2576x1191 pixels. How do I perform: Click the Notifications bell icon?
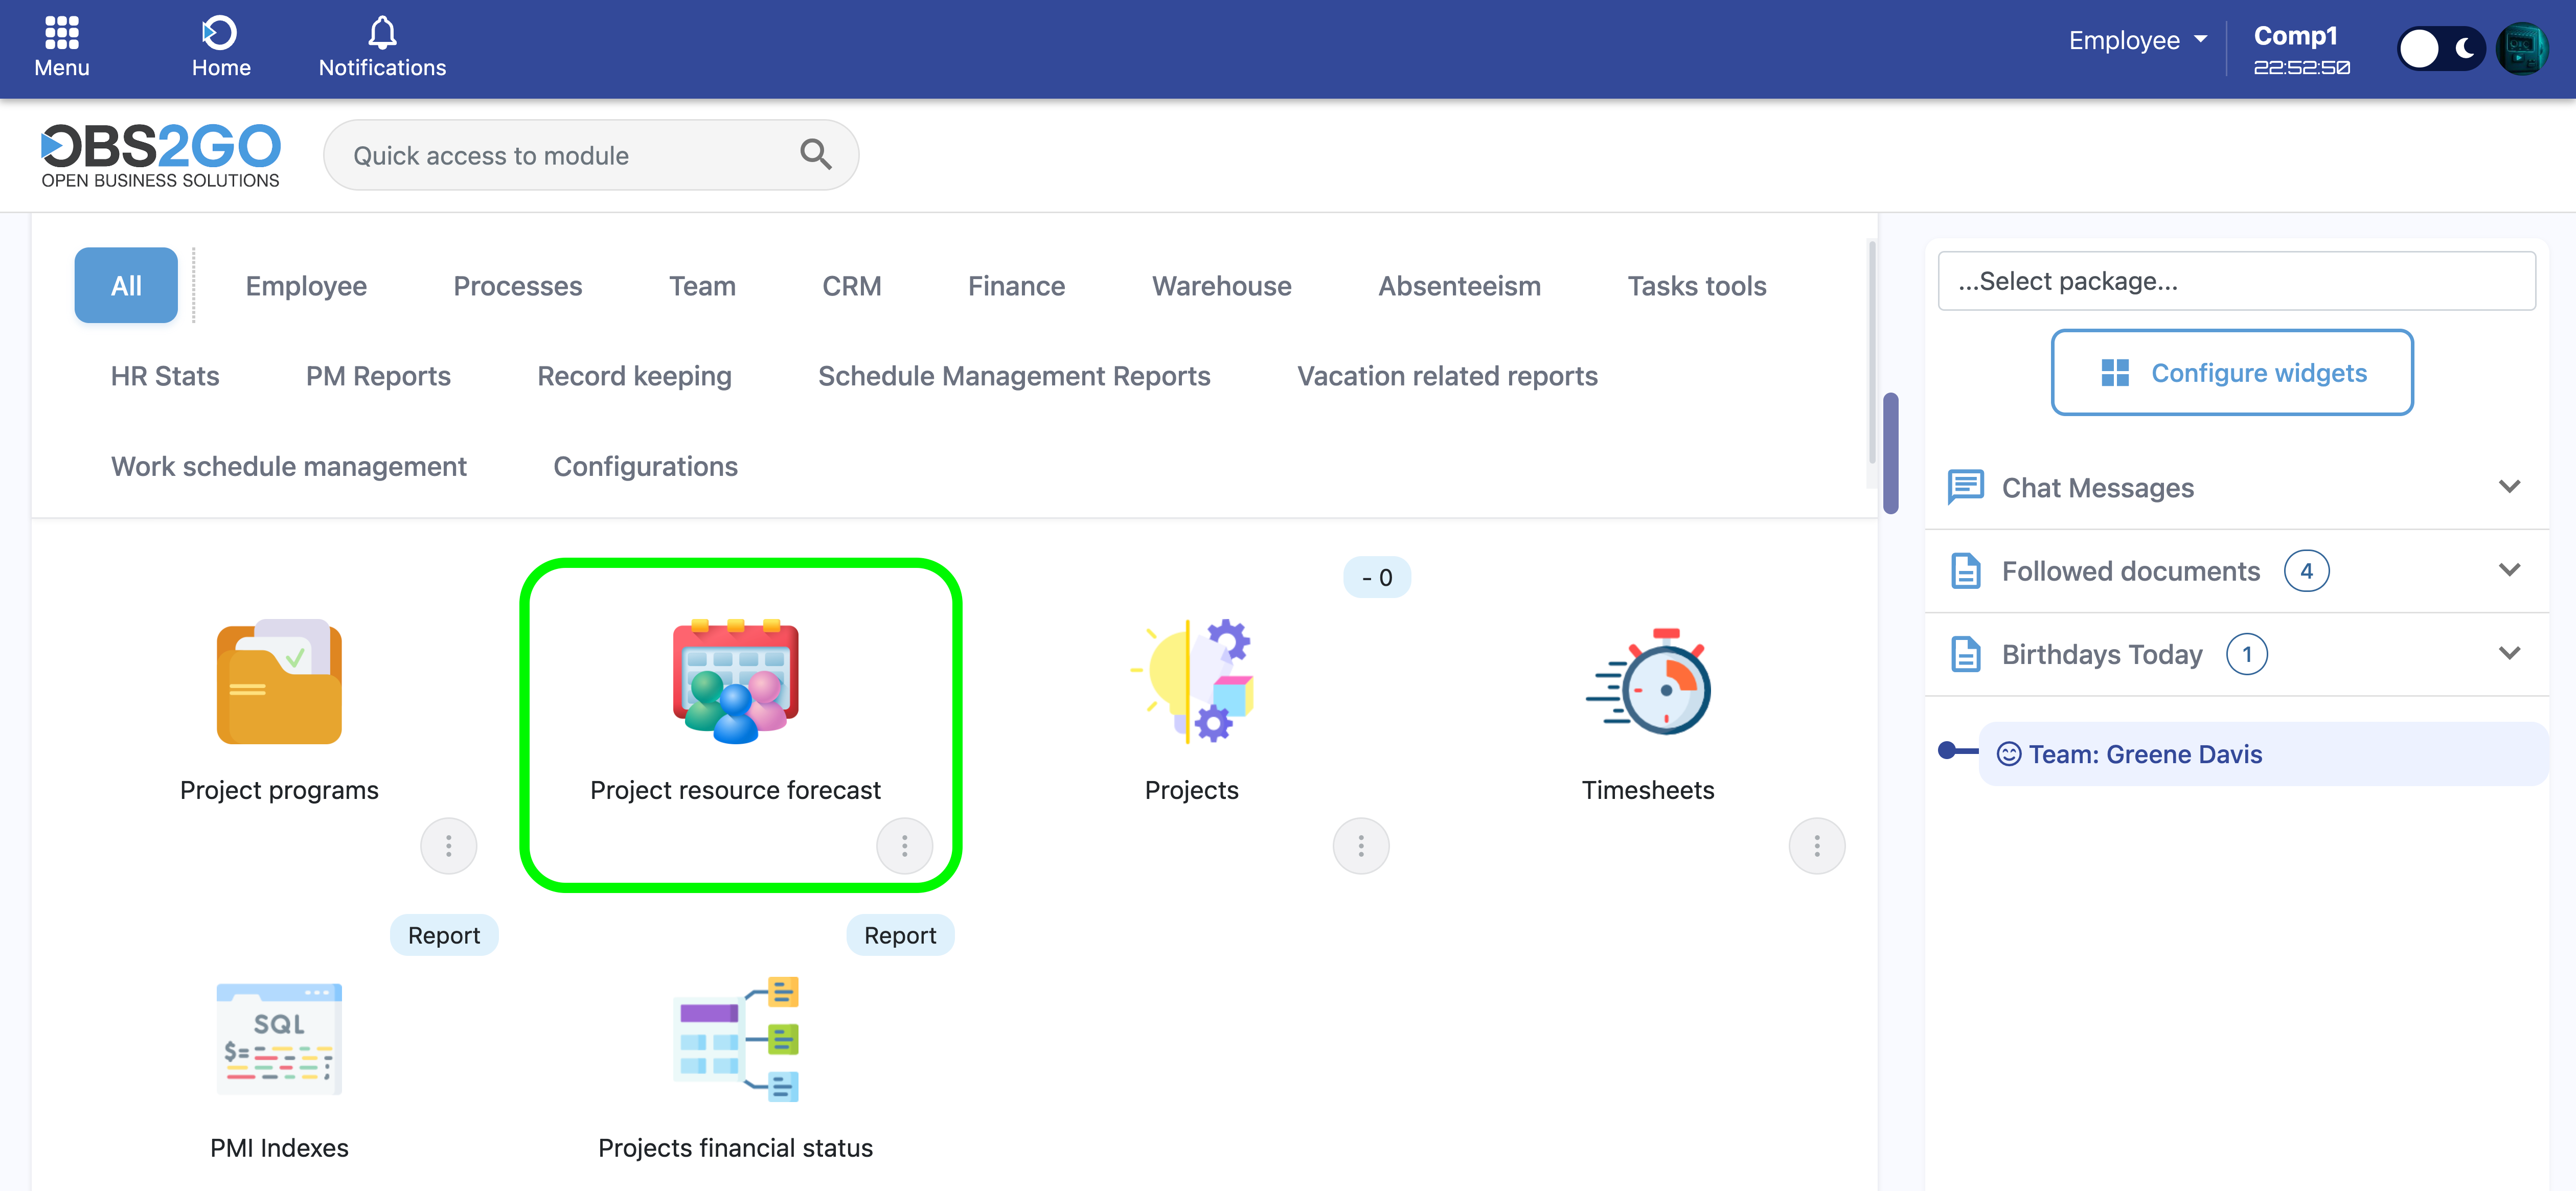coord(382,33)
